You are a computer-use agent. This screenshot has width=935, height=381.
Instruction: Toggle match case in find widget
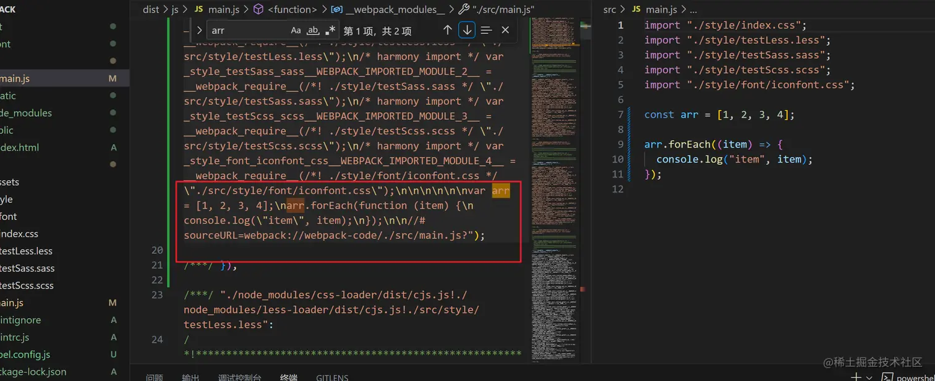point(296,30)
